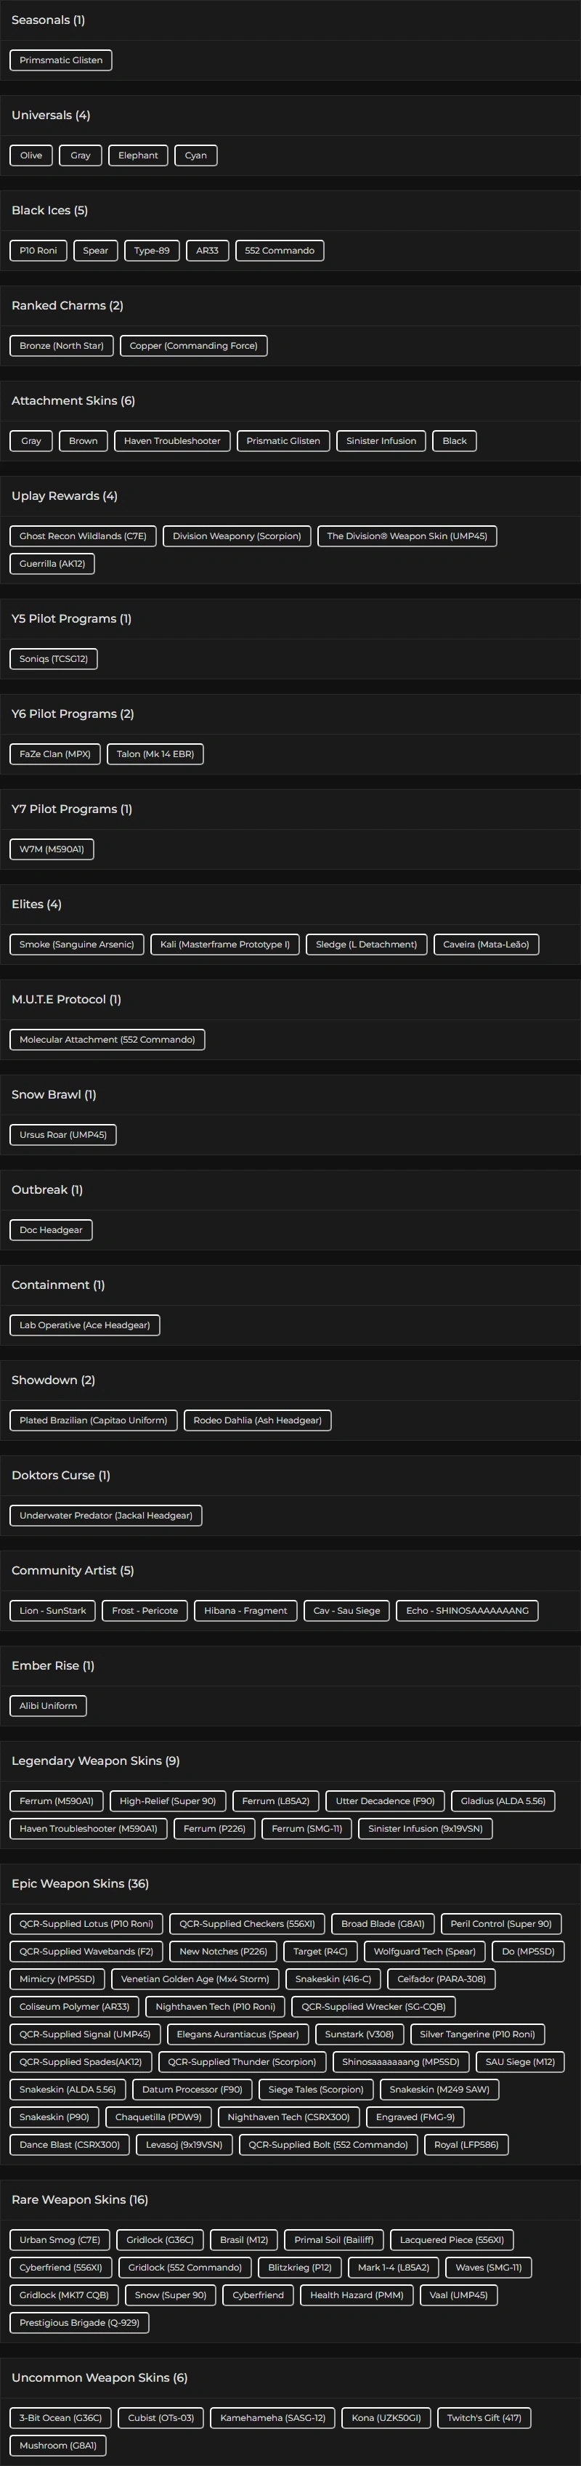Click the Epic Weapon Skins (36) heading
The height and width of the screenshot is (2466, 581).
tap(81, 1884)
